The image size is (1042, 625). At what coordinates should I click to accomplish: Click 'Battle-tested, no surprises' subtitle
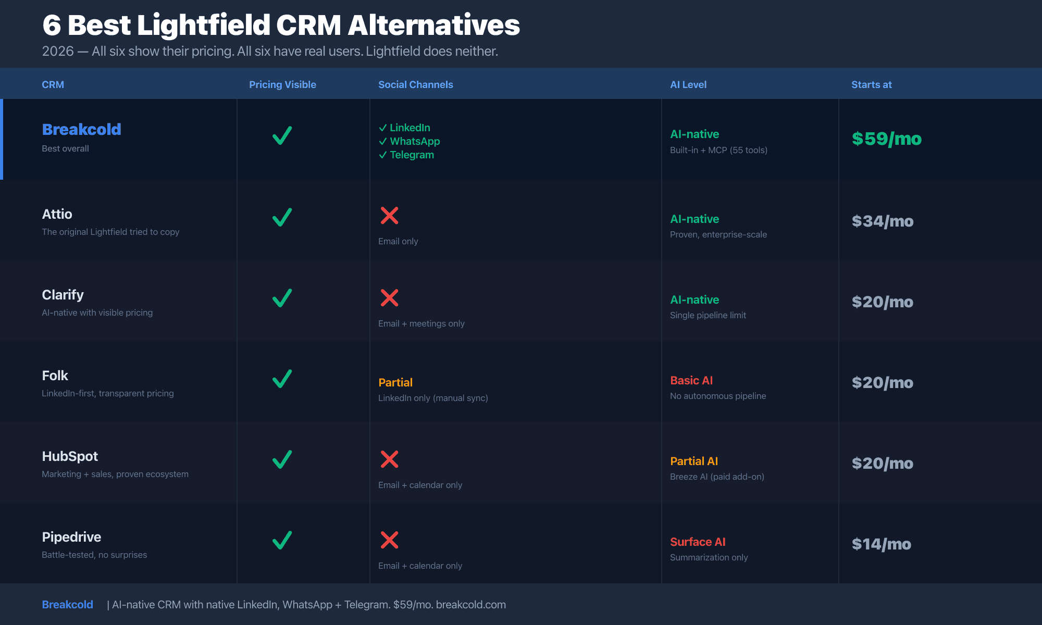[x=94, y=555]
